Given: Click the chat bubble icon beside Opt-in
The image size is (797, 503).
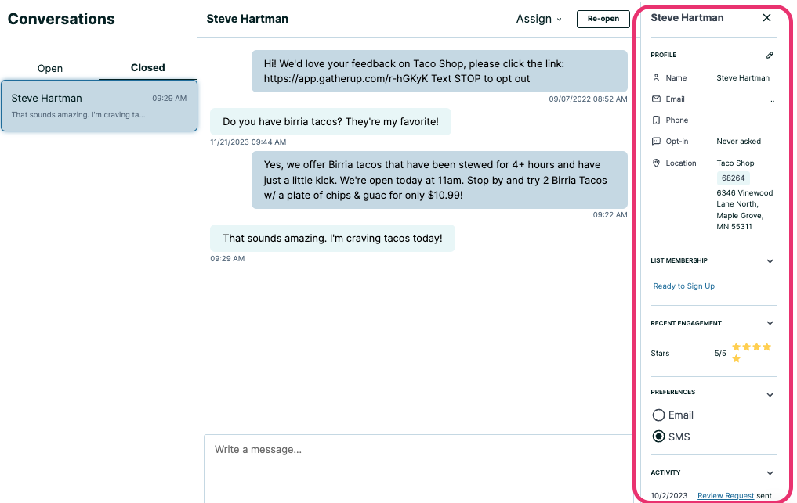Looking at the screenshot, I should [655, 141].
